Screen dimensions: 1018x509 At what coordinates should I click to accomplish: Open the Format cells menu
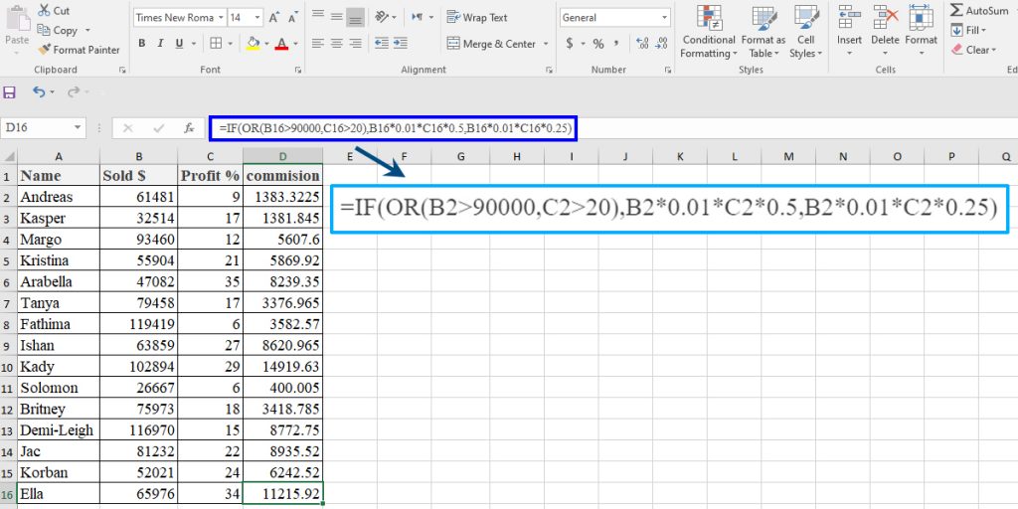[921, 31]
